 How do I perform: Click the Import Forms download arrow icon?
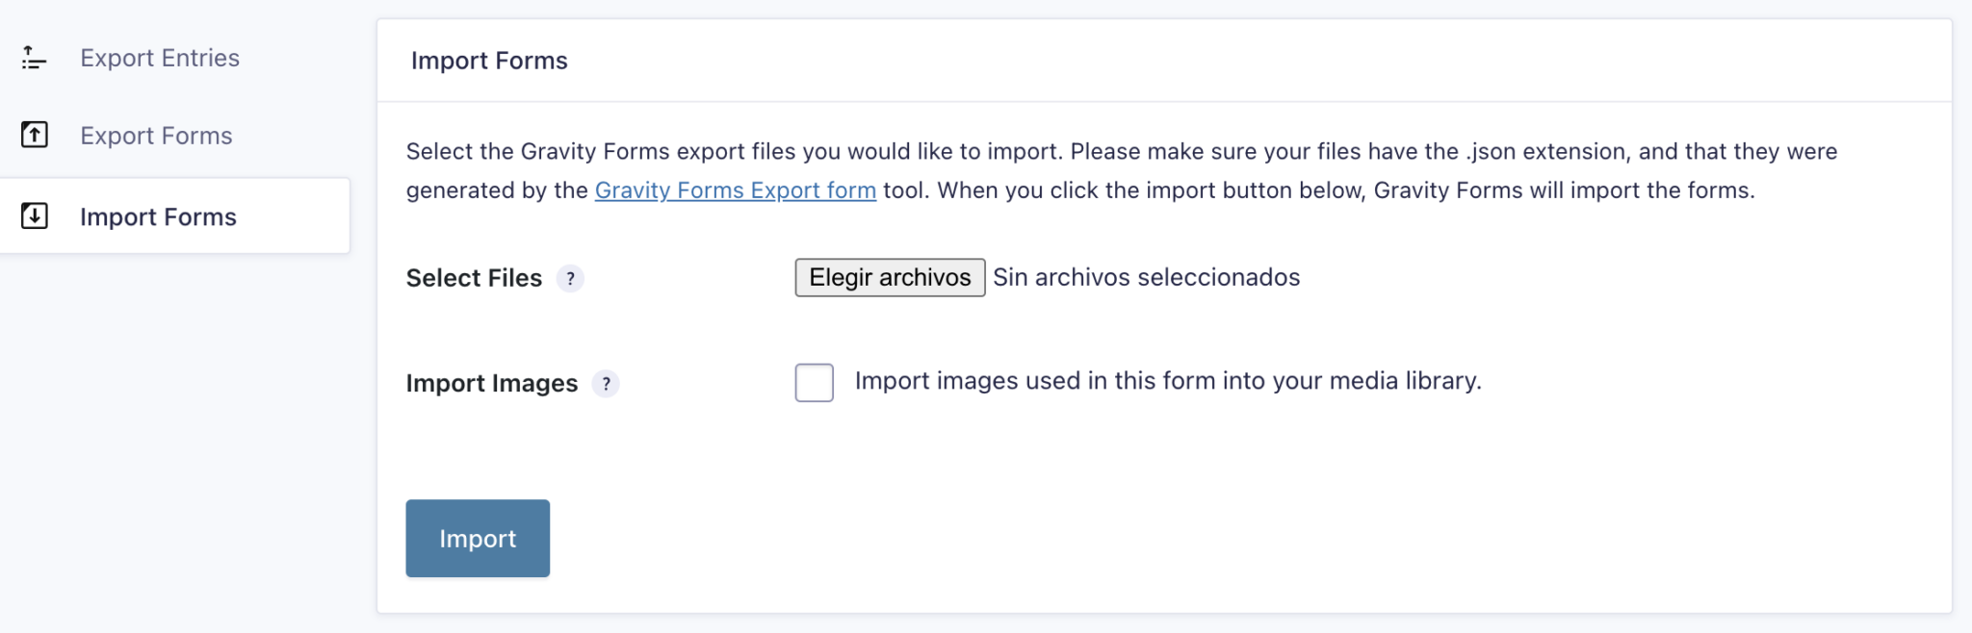34,216
